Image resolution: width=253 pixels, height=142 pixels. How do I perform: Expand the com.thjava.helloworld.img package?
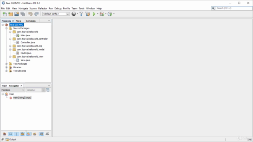pos(10,46)
